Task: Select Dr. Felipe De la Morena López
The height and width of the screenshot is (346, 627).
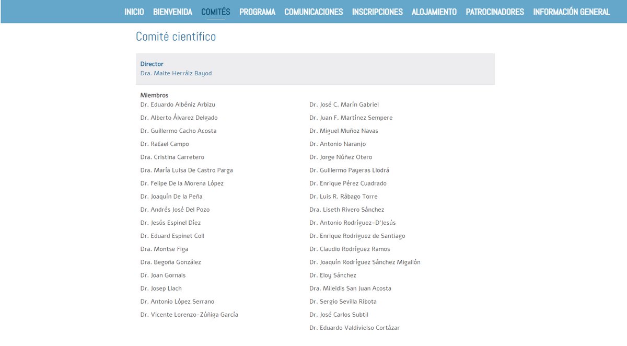Action: [x=182, y=183]
